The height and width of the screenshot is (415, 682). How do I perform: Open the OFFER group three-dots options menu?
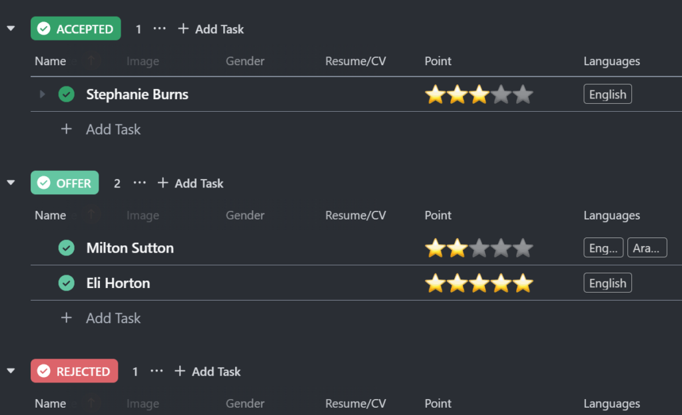click(x=139, y=183)
